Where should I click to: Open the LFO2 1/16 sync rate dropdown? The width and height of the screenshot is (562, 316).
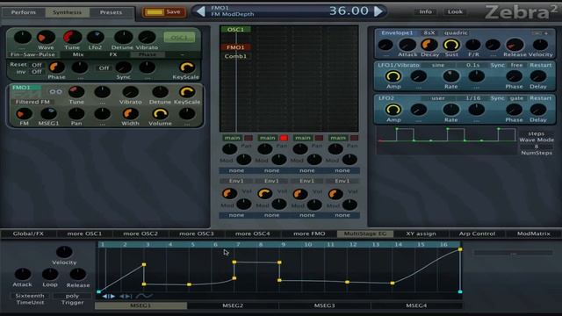pyautogui.click(x=473, y=98)
